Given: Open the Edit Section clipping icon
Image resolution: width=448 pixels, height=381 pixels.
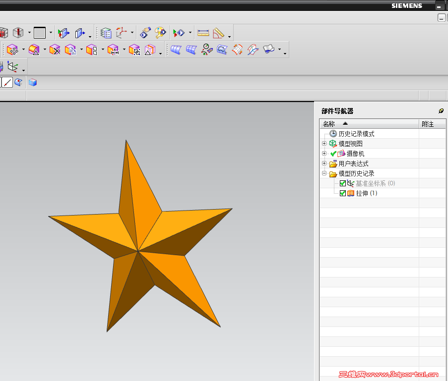Looking at the screenshot, I should pos(64,33).
